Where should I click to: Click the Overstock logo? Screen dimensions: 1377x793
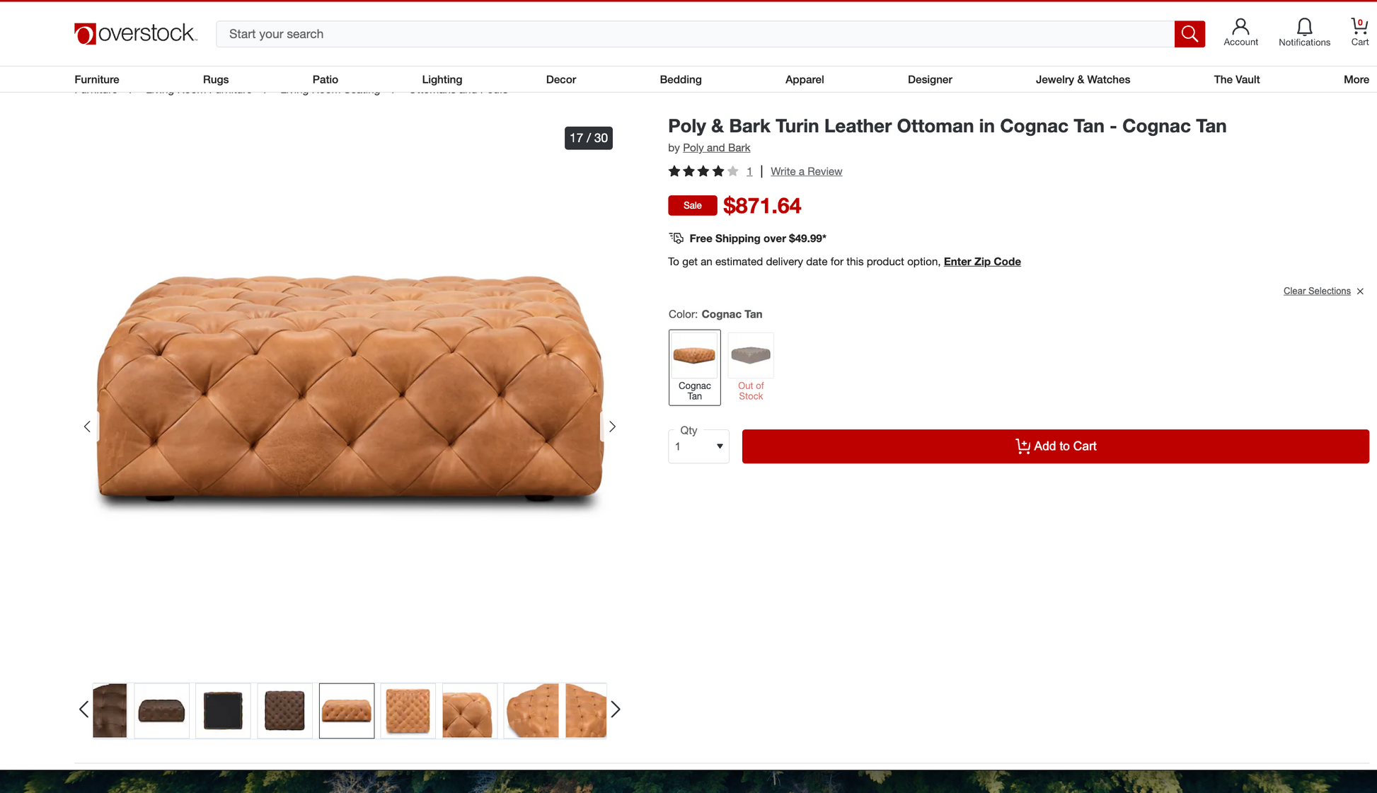(135, 33)
